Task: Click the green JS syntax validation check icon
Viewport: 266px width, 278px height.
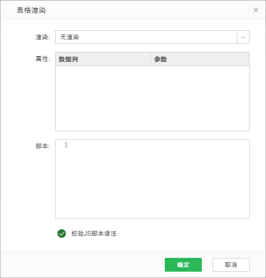Action: [61, 234]
